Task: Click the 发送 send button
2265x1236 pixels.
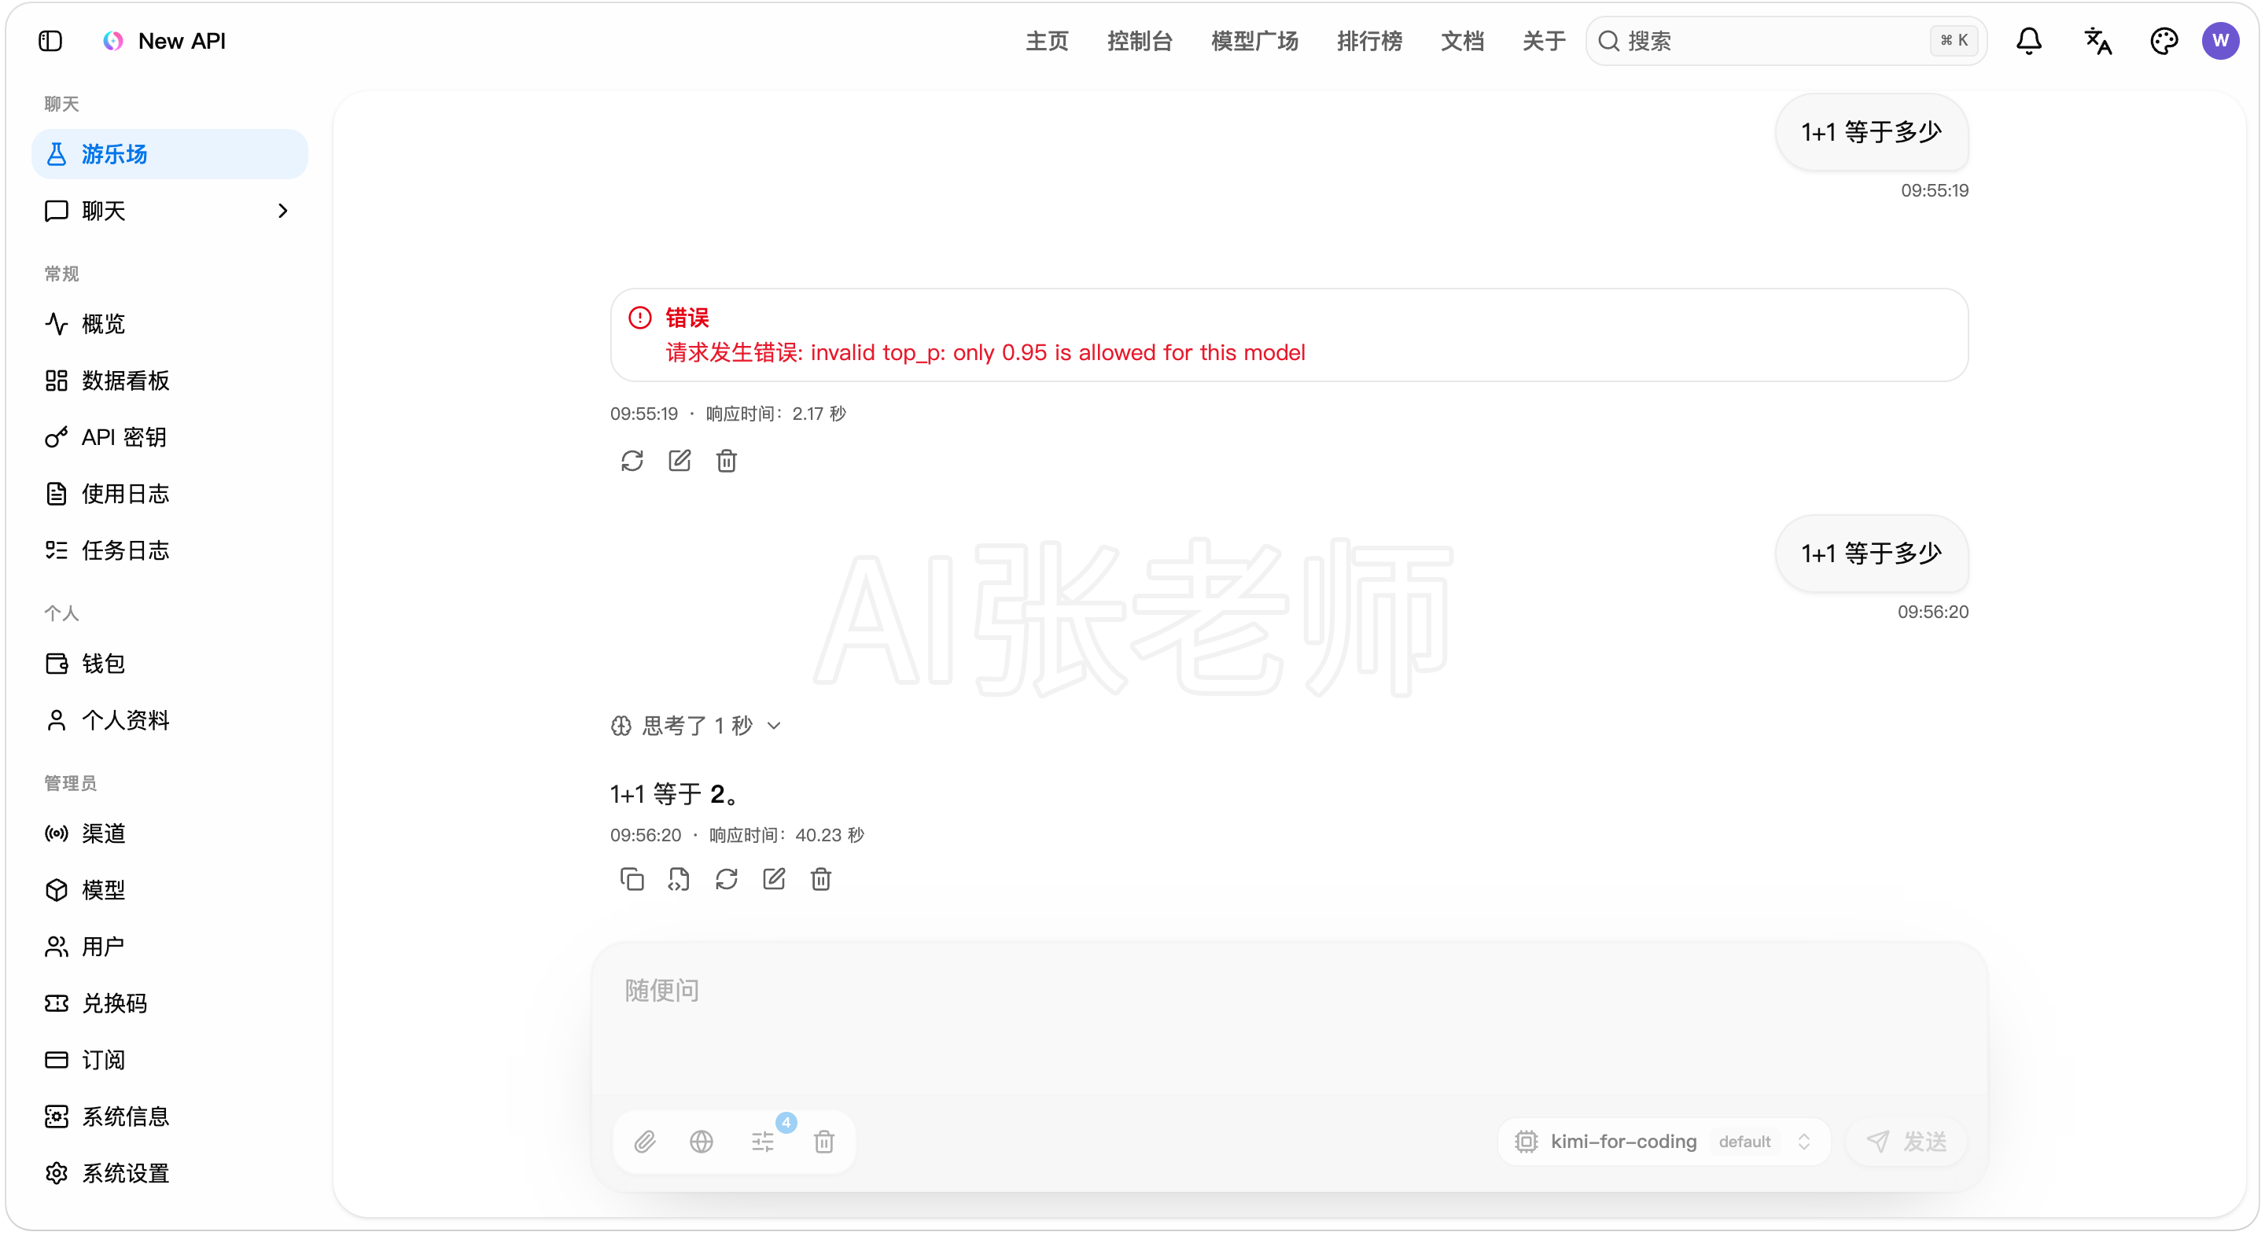Action: point(1906,1142)
